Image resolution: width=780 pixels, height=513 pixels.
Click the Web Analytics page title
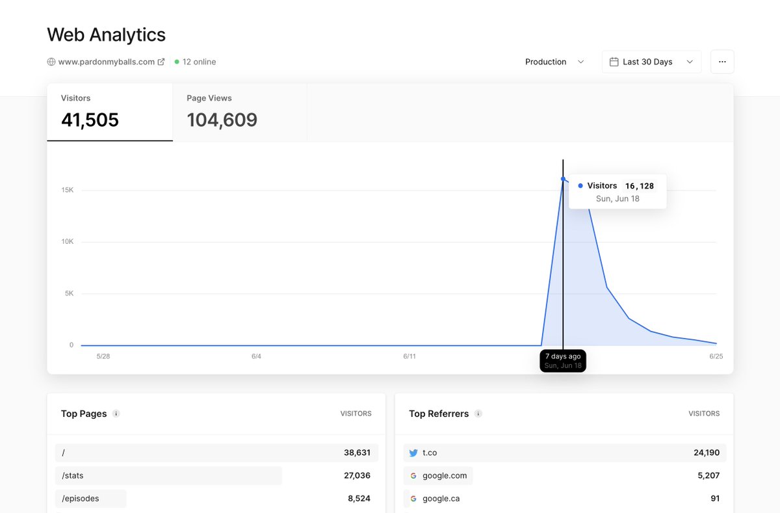[x=107, y=34]
